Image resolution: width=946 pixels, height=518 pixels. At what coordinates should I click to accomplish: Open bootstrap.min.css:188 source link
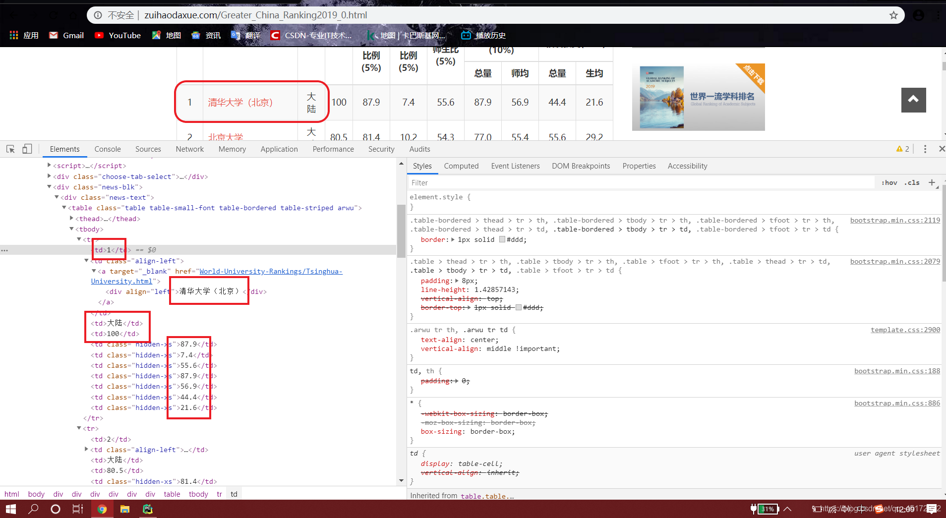click(897, 371)
